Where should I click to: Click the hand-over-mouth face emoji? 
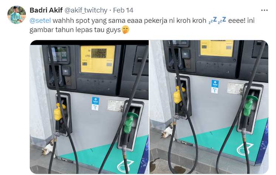tap(125, 30)
